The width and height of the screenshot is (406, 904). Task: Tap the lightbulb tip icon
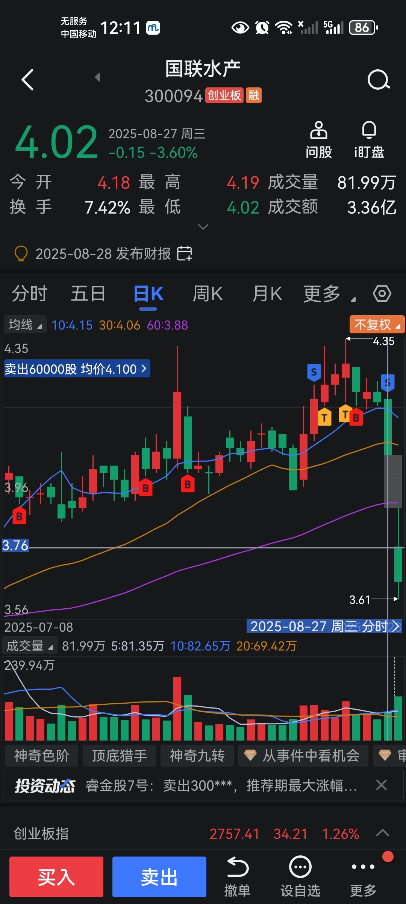21,253
